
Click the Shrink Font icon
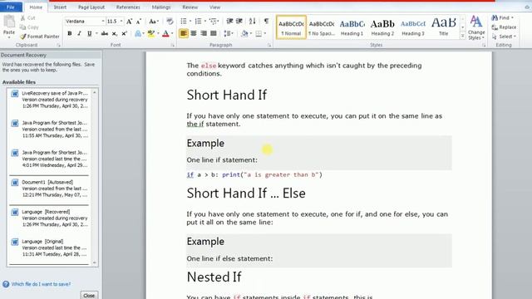[x=139, y=22]
